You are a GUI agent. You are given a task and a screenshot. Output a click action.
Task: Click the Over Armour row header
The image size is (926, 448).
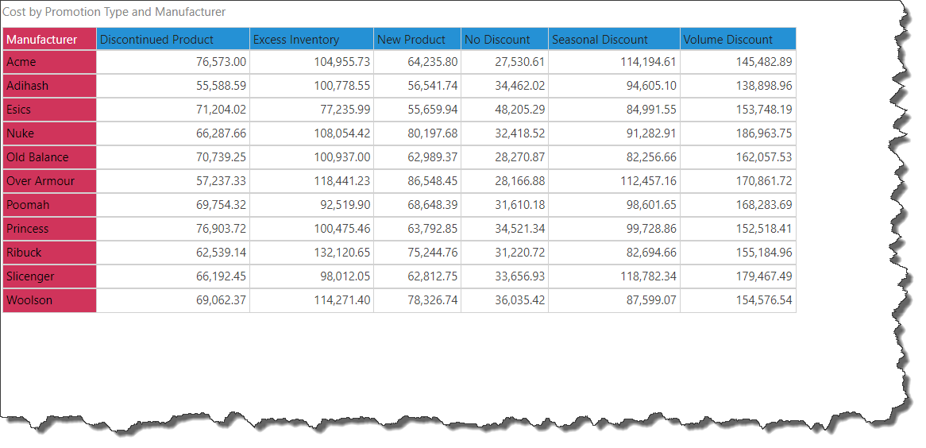[49, 181]
